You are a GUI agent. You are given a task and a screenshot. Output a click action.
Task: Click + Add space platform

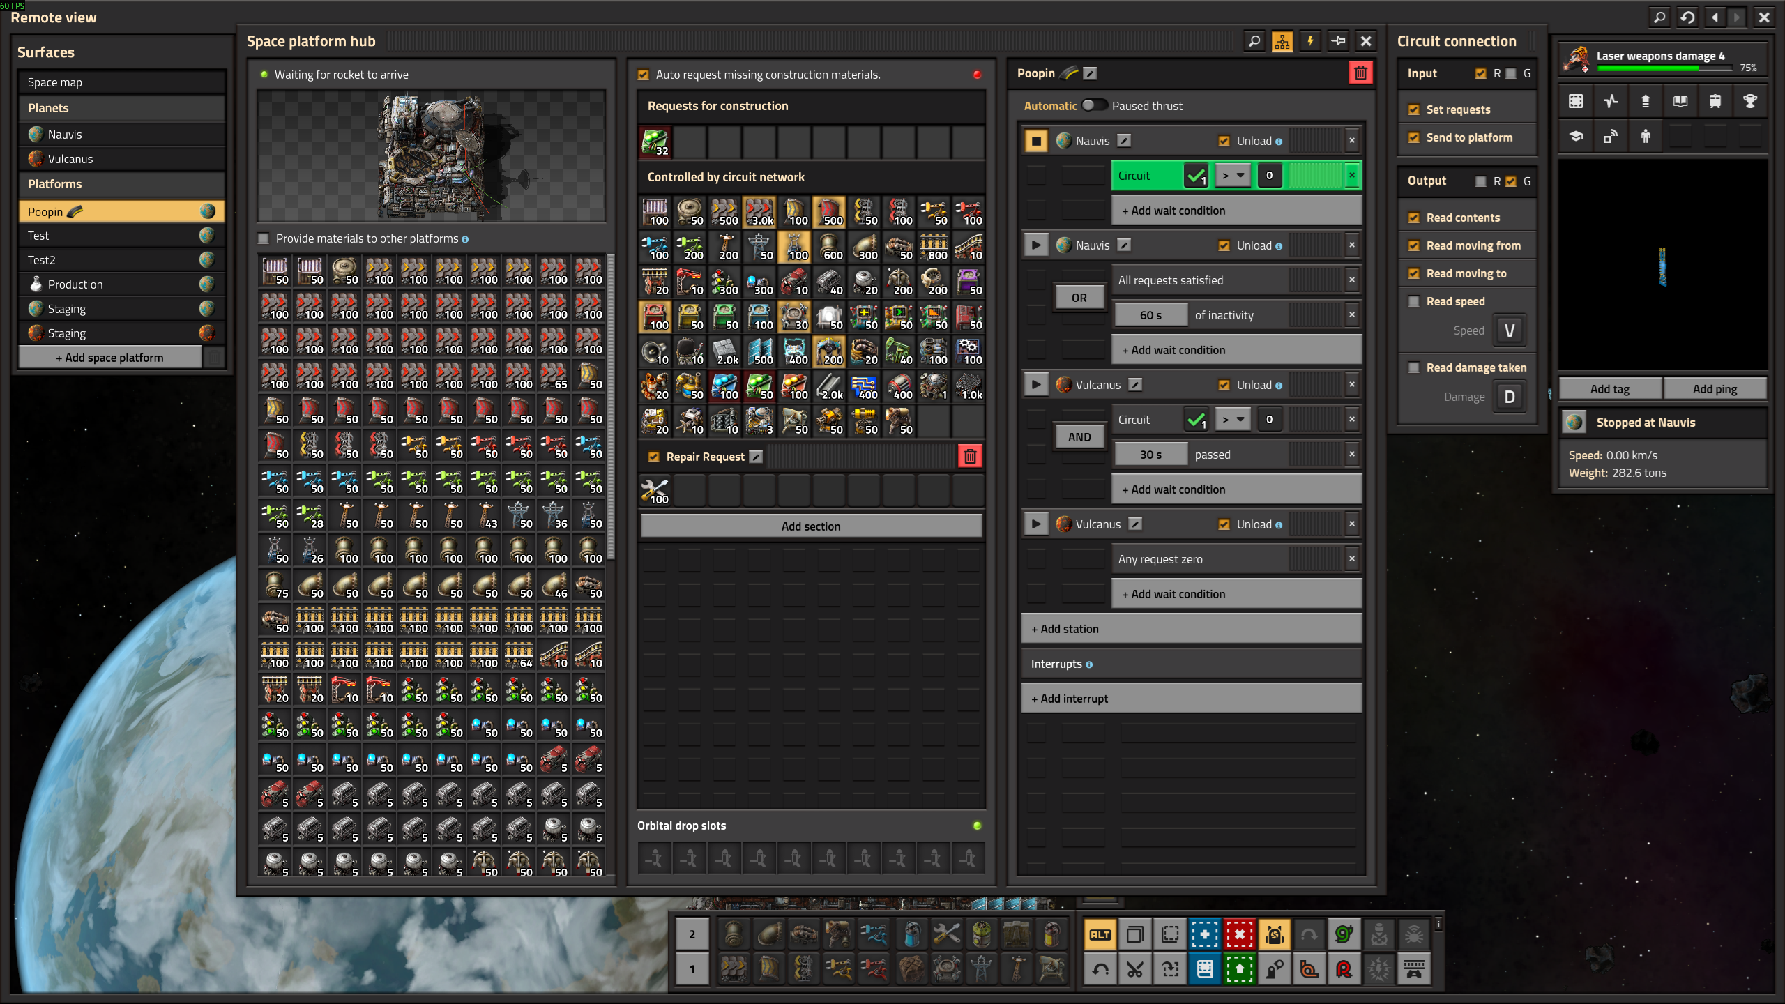(x=110, y=358)
